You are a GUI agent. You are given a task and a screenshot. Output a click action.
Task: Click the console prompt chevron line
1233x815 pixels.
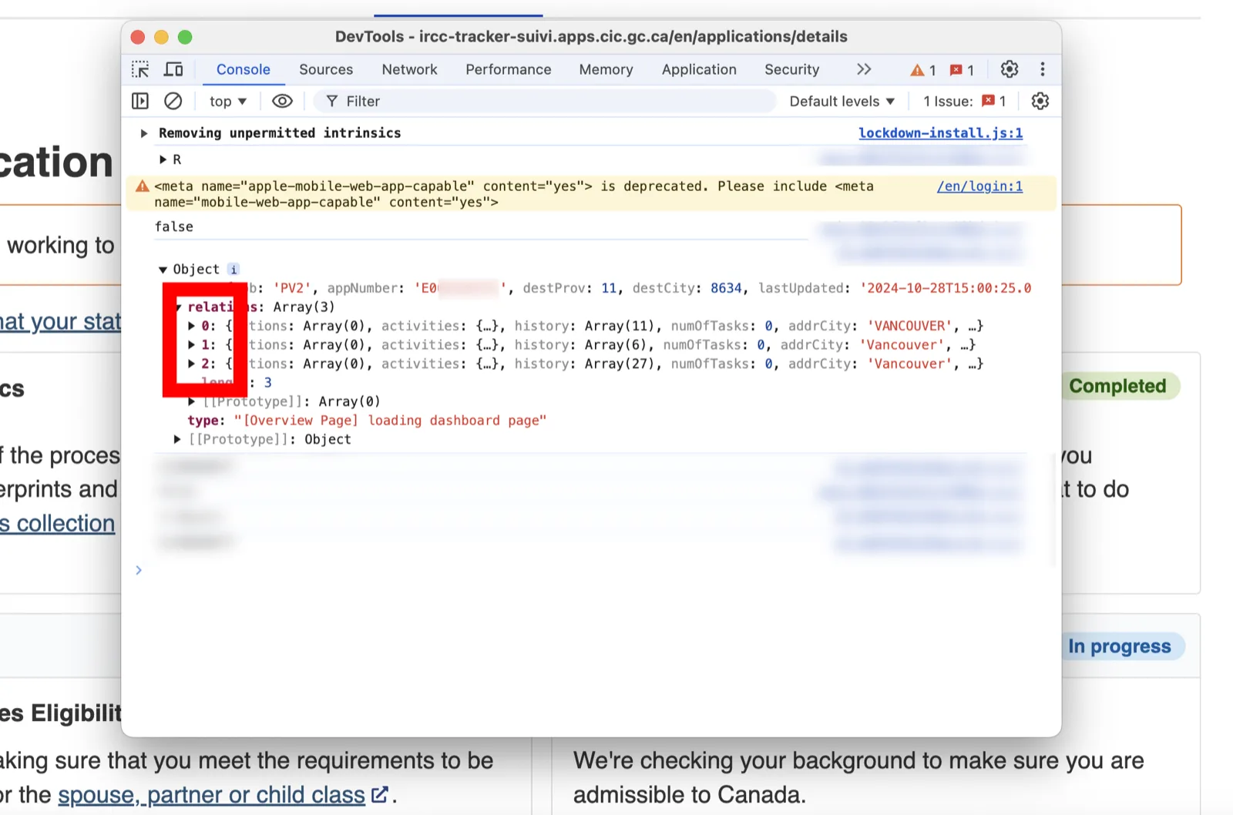pos(139,570)
